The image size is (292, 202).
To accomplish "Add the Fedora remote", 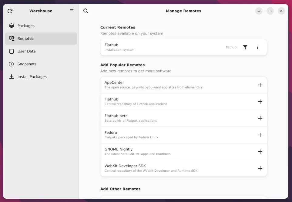I will [260, 135].
